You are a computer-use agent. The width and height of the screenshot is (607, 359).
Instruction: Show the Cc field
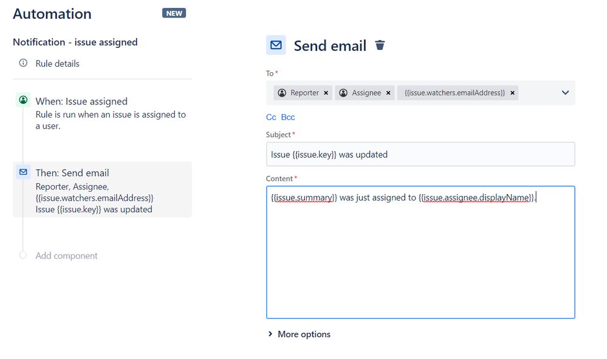pyautogui.click(x=271, y=116)
